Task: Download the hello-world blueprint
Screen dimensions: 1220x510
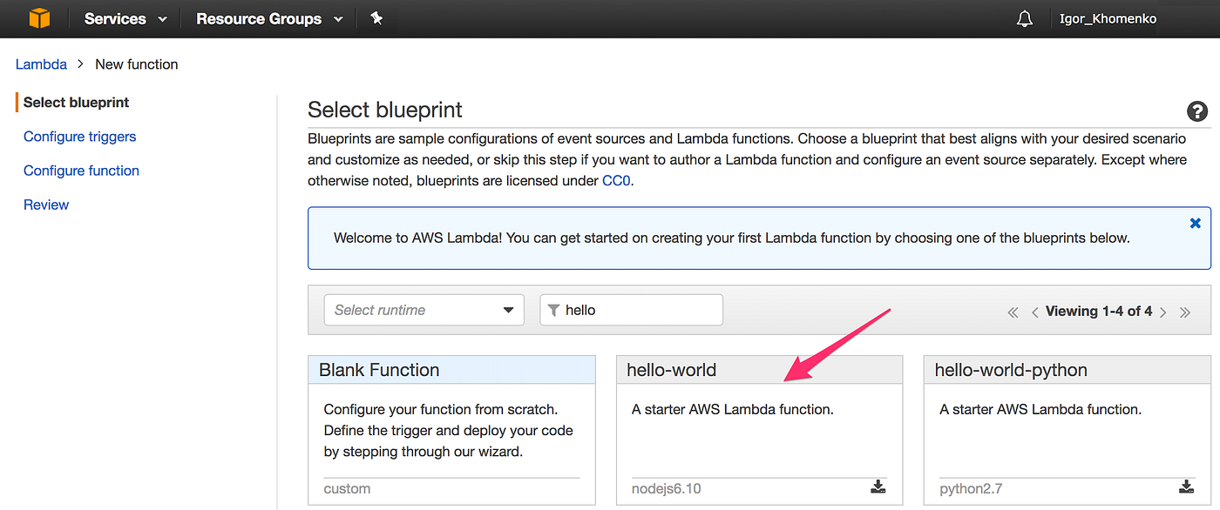Action: pos(878,487)
